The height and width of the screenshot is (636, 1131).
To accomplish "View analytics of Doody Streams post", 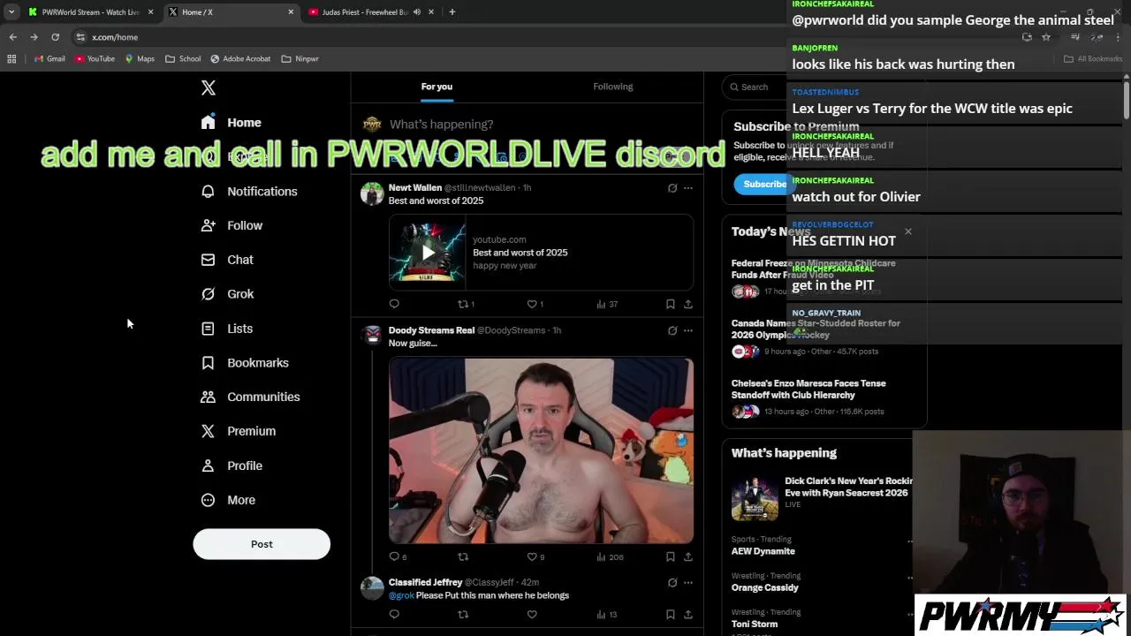I will (x=610, y=556).
